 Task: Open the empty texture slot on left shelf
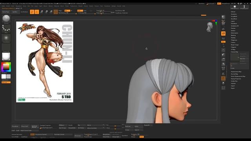coord(6,47)
